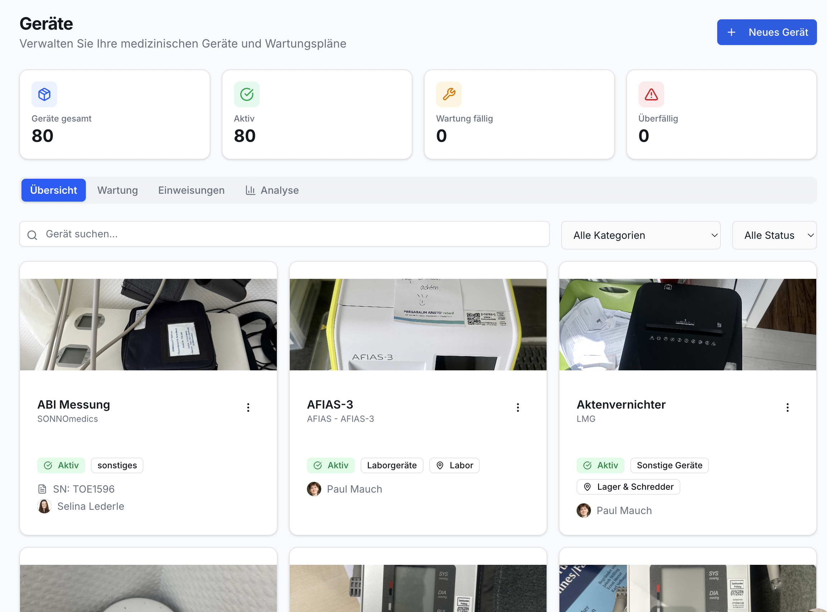Click the Neues Gerät button
The height and width of the screenshot is (612, 827).
tap(767, 32)
